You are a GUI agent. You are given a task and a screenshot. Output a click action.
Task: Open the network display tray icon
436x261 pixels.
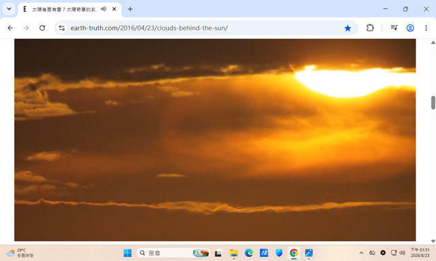394,253
